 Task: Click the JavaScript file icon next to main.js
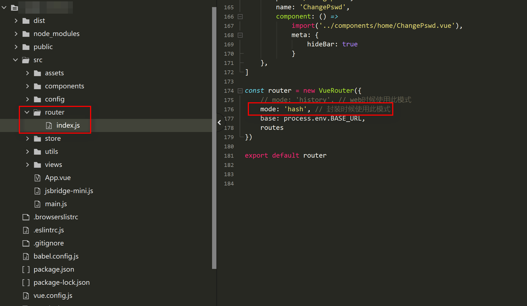pyautogui.click(x=37, y=204)
